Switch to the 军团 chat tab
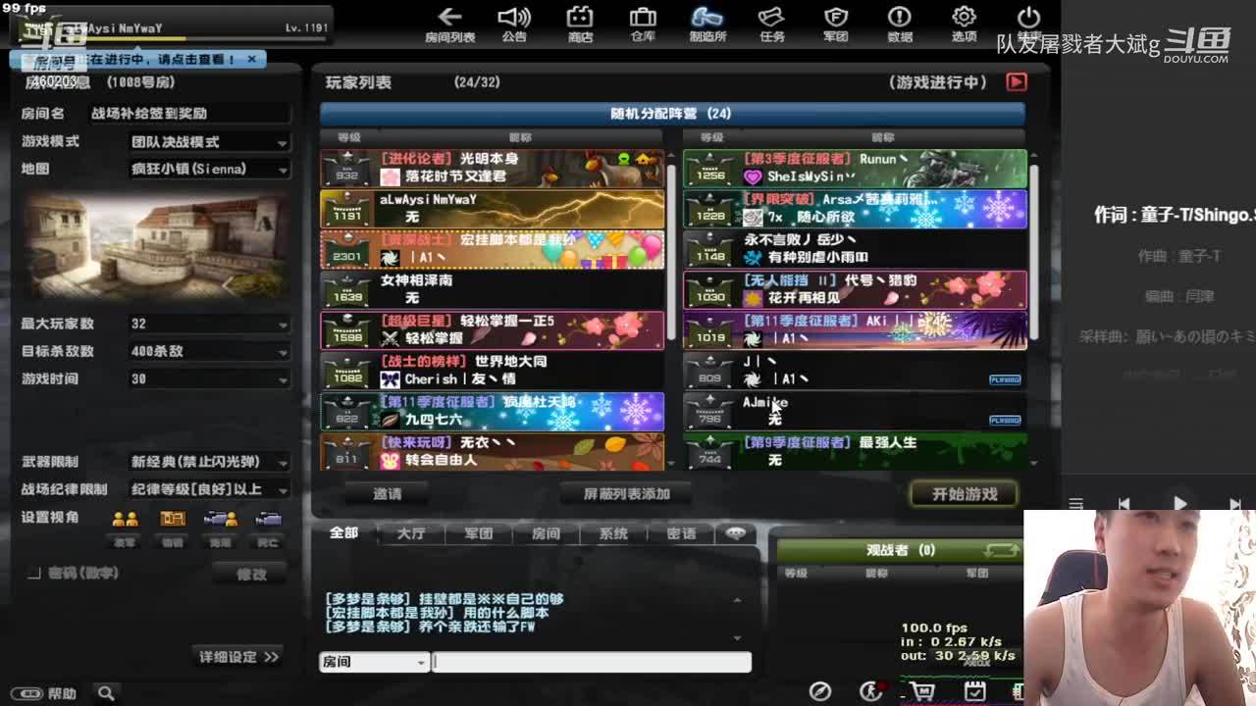The image size is (1256, 706). 478,533
